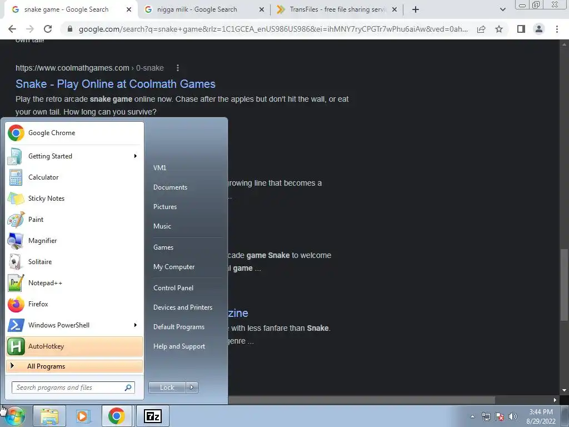Click the volume speaker tray icon
Viewport: 569px width, 427px height.
pos(513,416)
